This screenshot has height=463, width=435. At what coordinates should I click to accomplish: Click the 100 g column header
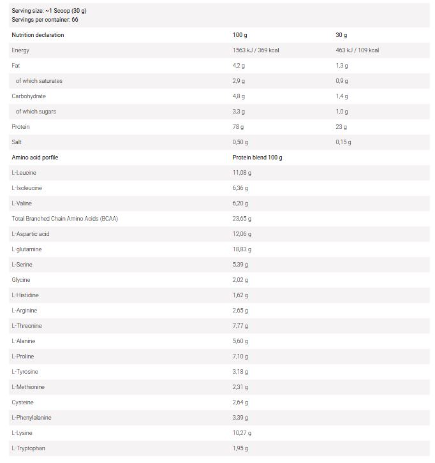tap(240, 35)
